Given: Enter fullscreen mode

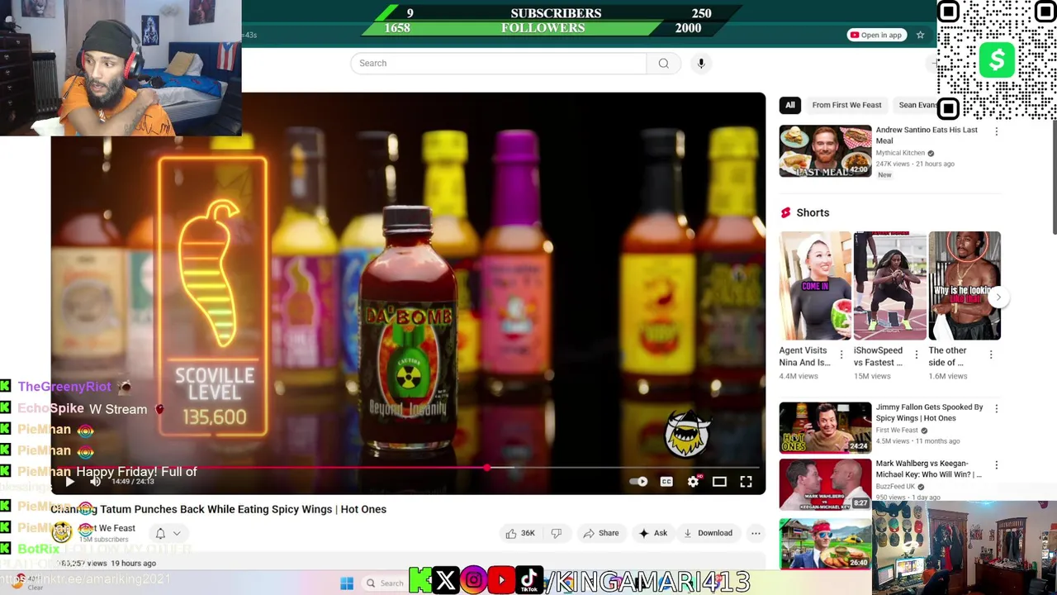Looking at the screenshot, I should [x=746, y=482].
